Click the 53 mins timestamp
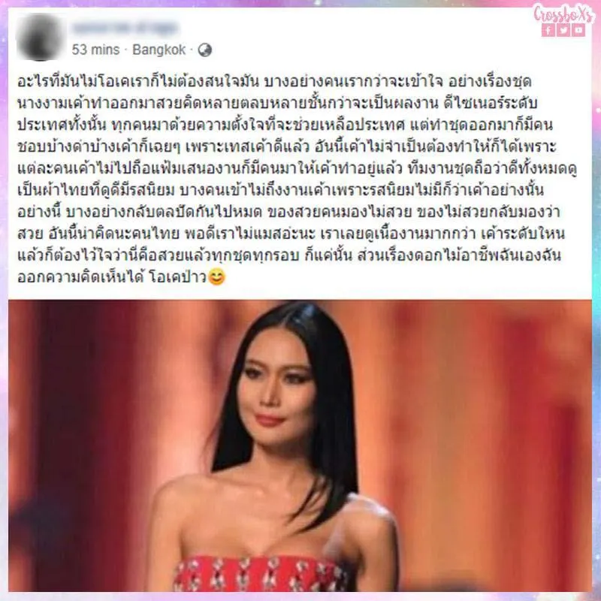The width and height of the screenshot is (601, 601). pyautogui.click(x=96, y=50)
